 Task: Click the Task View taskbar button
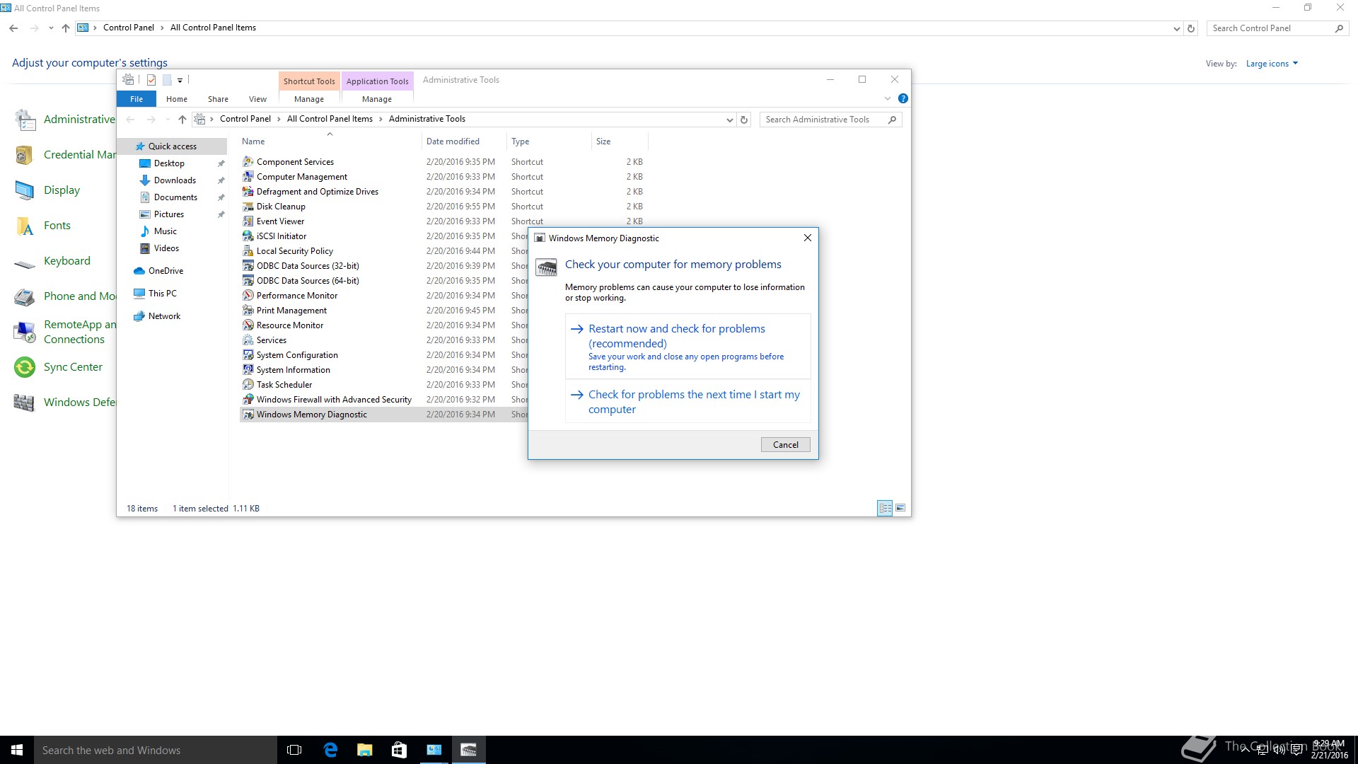click(x=294, y=750)
